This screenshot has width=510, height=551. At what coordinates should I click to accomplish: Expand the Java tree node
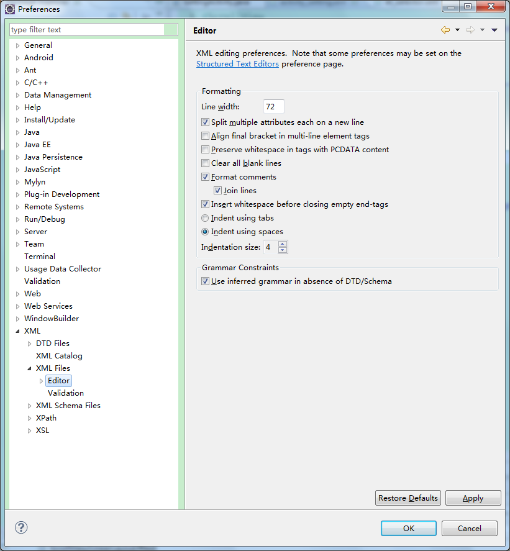(17, 132)
